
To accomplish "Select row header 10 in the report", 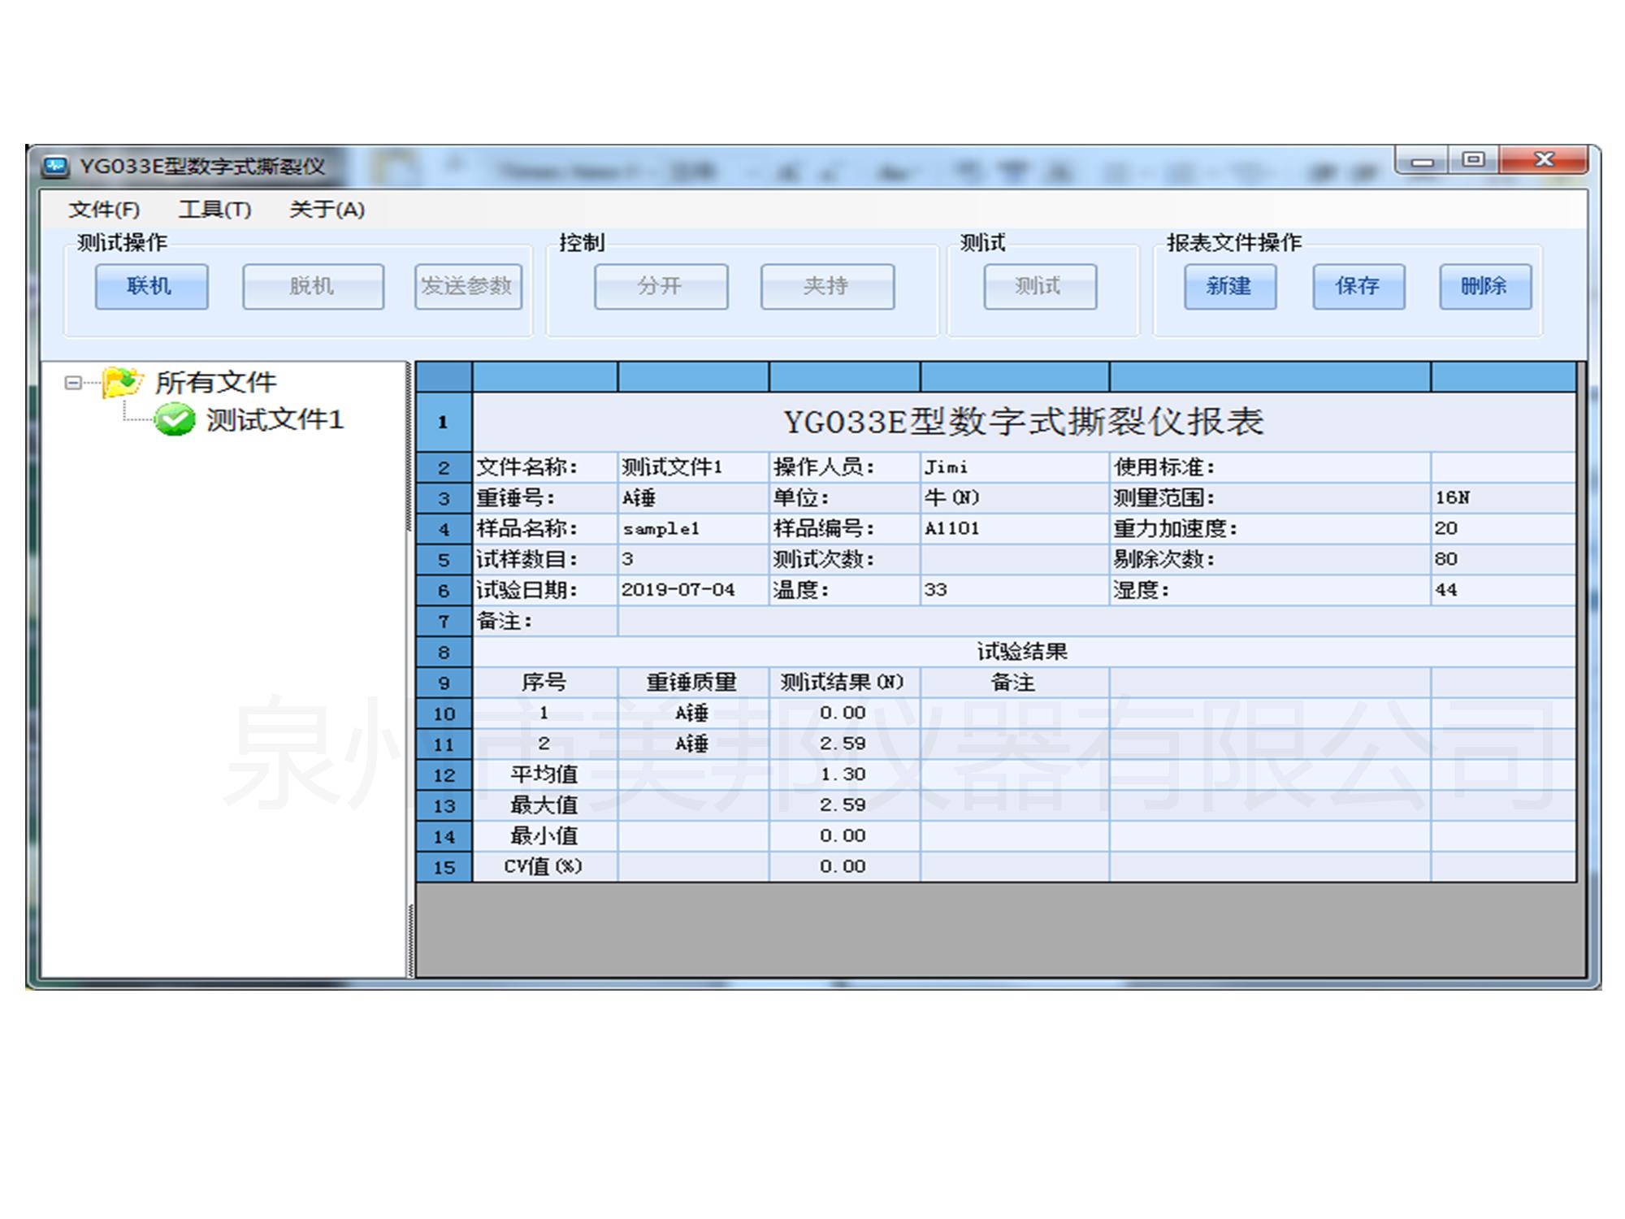I will [x=444, y=714].
